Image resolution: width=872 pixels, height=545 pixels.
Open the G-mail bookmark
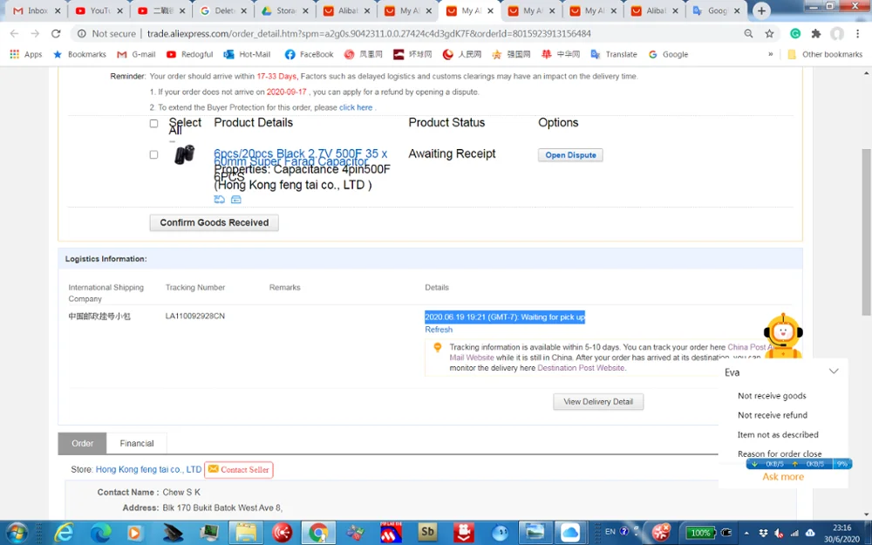(136, 54)
